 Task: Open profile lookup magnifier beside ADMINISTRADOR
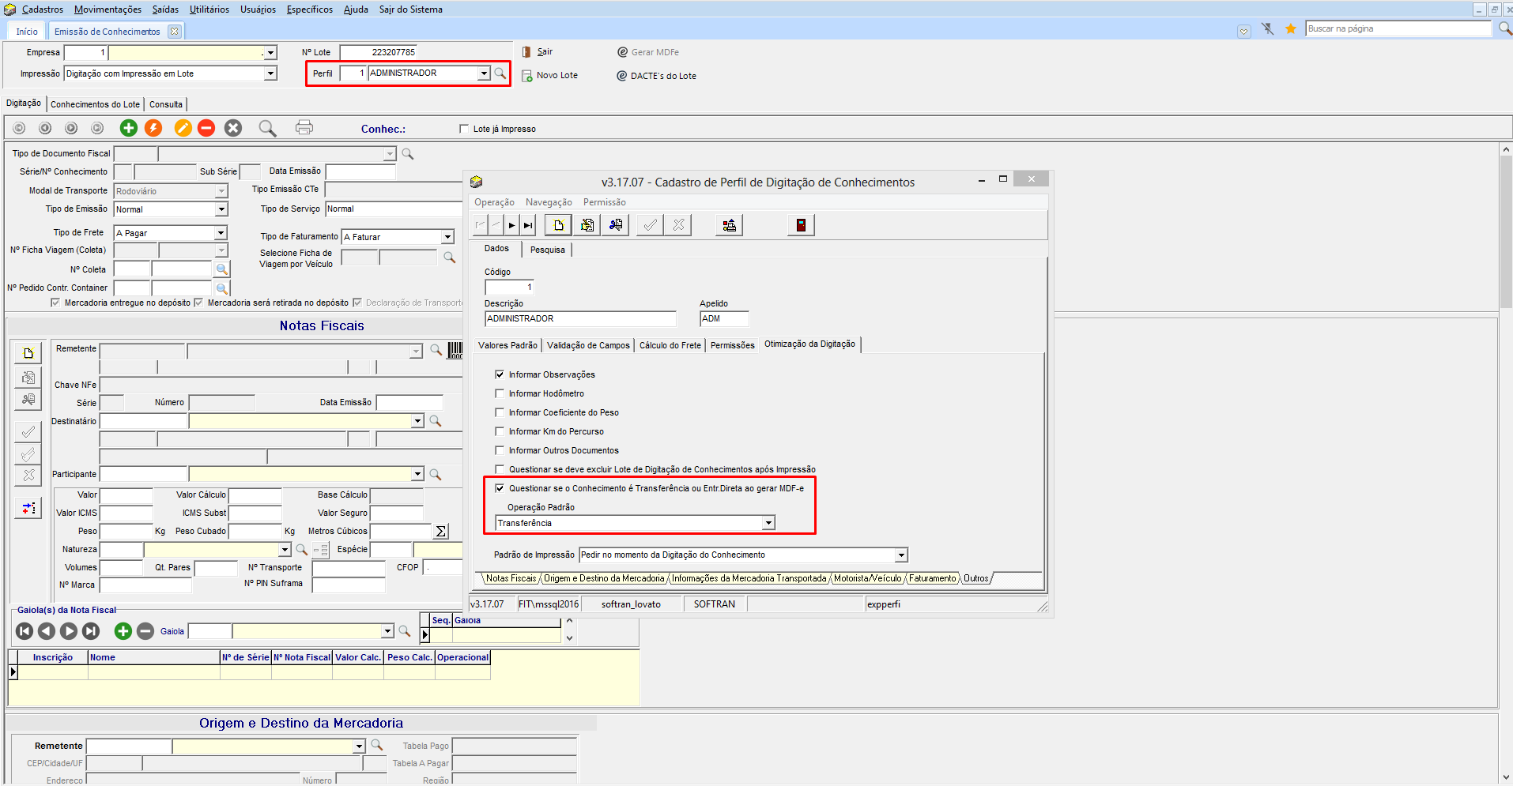500,73
